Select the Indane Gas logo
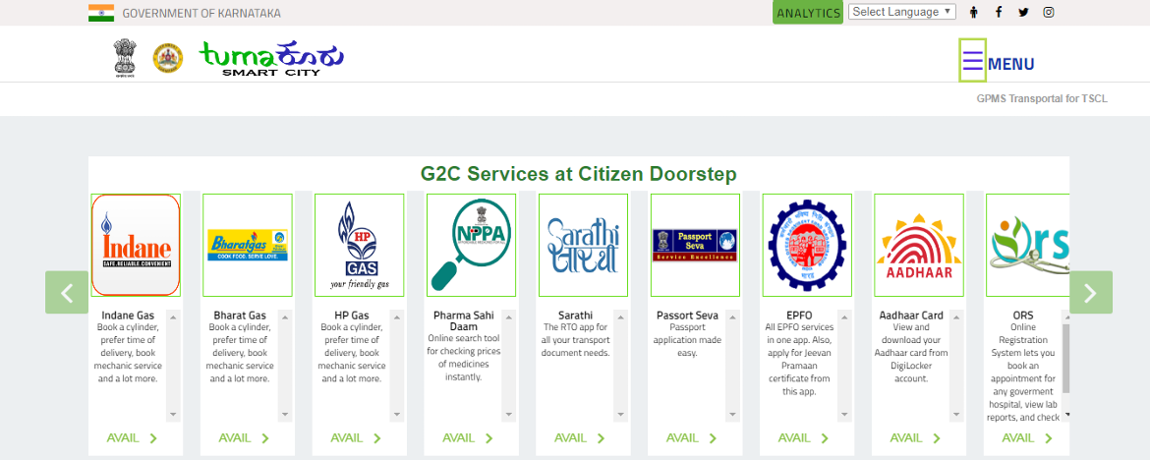This screenshot has width=1150, height=460. coord(136,245)
